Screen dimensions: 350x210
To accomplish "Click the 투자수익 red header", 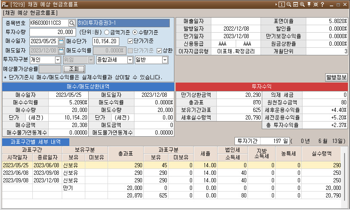I will point(262,87).
